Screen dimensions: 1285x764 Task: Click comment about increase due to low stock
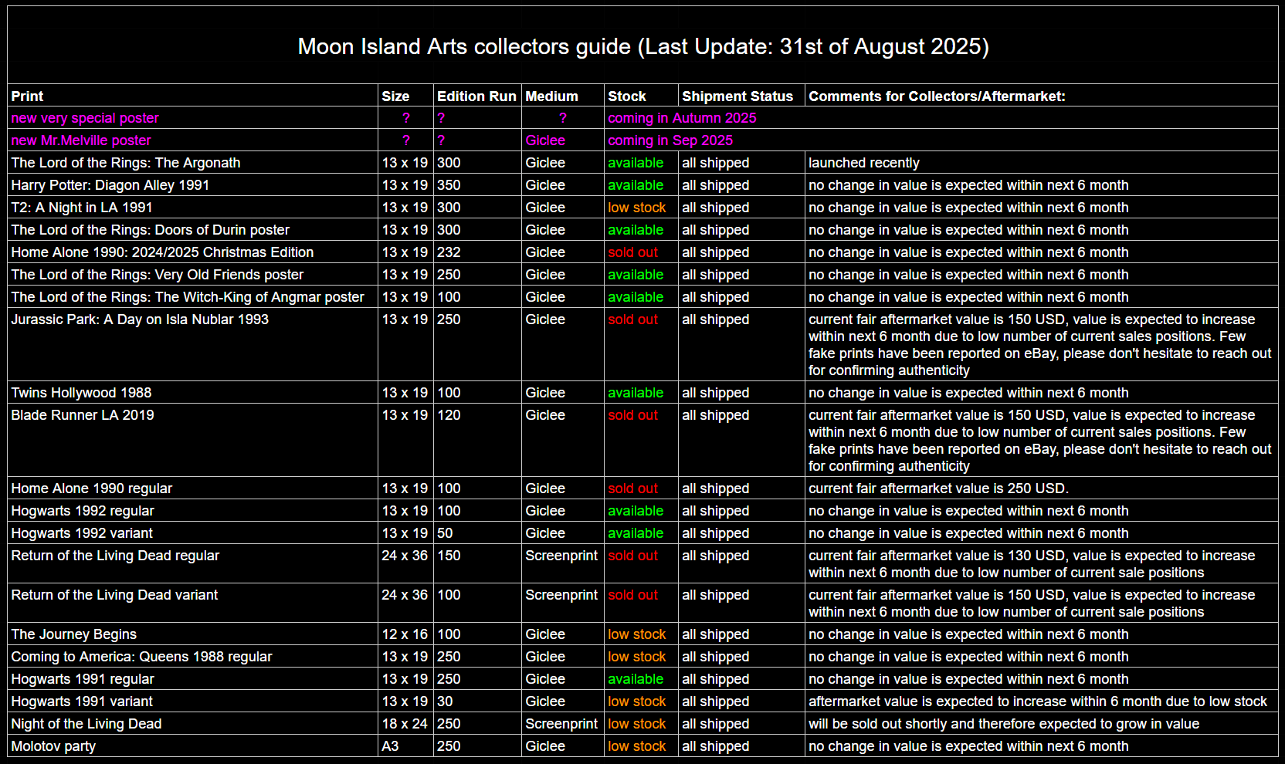(1038, 701)
